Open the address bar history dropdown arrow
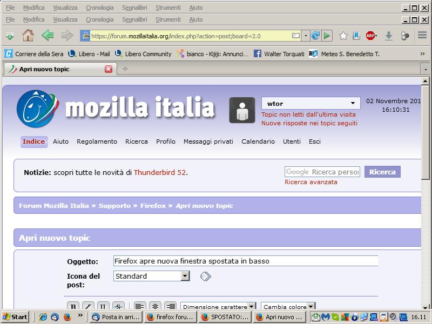Screen dimensions: 432x324 [x=306, y=36]
